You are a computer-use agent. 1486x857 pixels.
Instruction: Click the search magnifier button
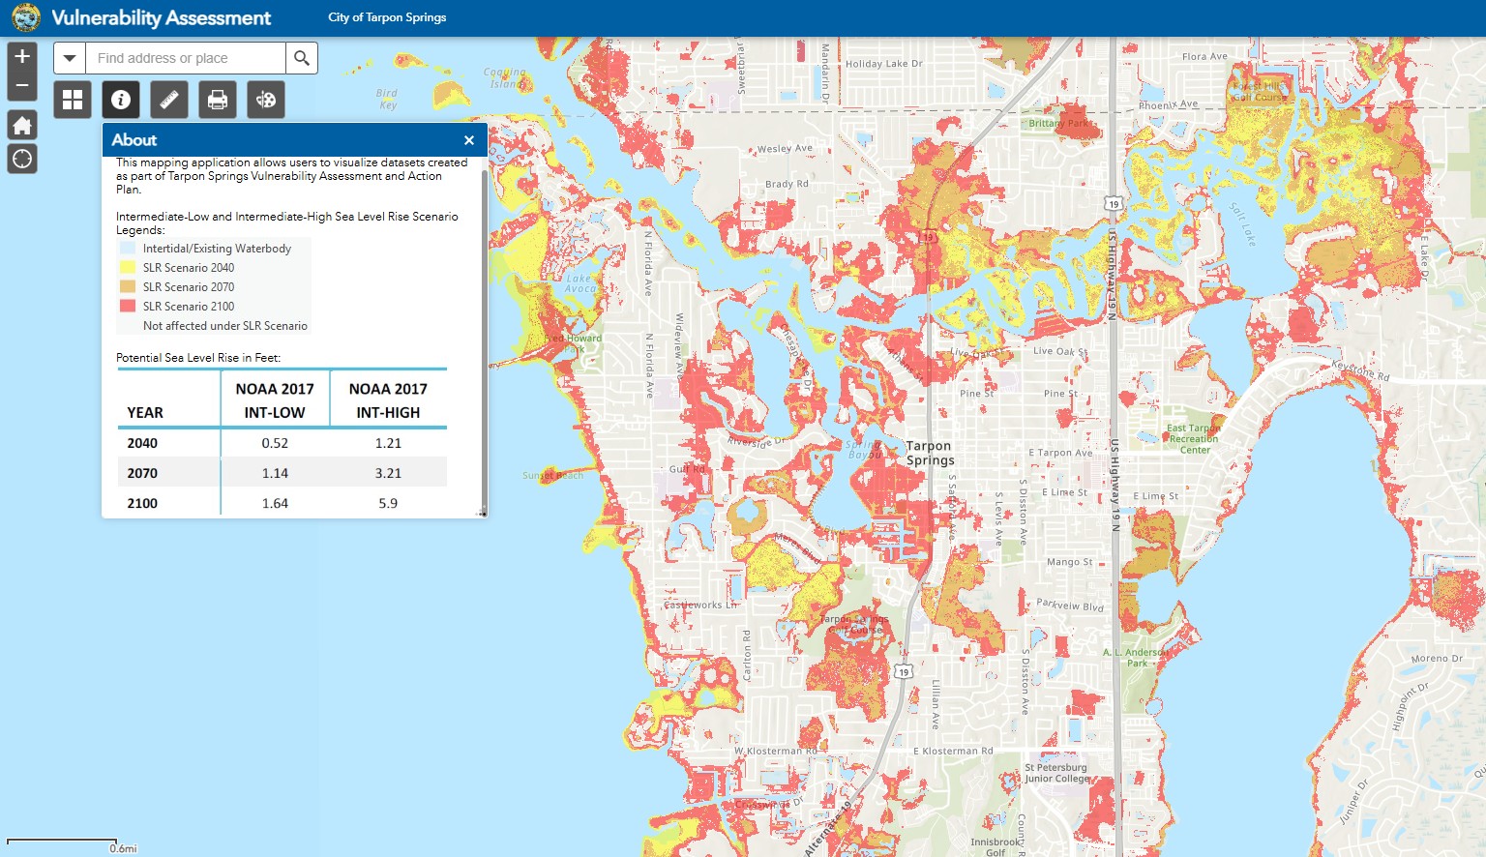pos(302,58)
